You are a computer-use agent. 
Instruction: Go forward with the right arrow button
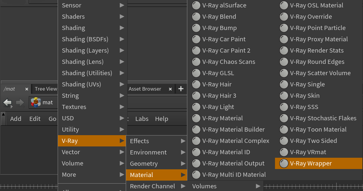pyautogui.click(x=20, y=103)
